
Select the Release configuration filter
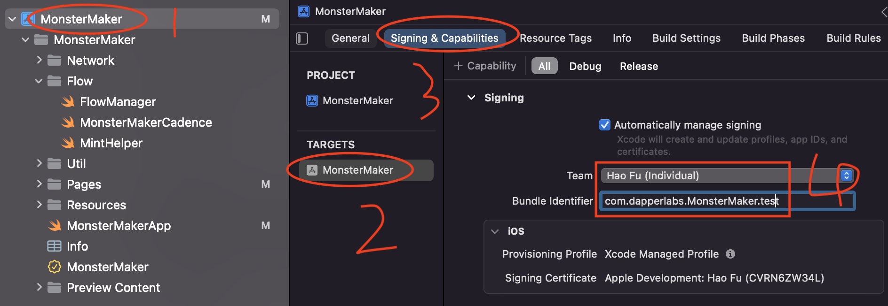(638, 66)
